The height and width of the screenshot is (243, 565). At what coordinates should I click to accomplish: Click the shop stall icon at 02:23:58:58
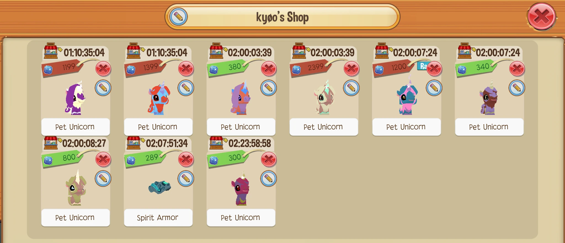click(x=216, y=143)
